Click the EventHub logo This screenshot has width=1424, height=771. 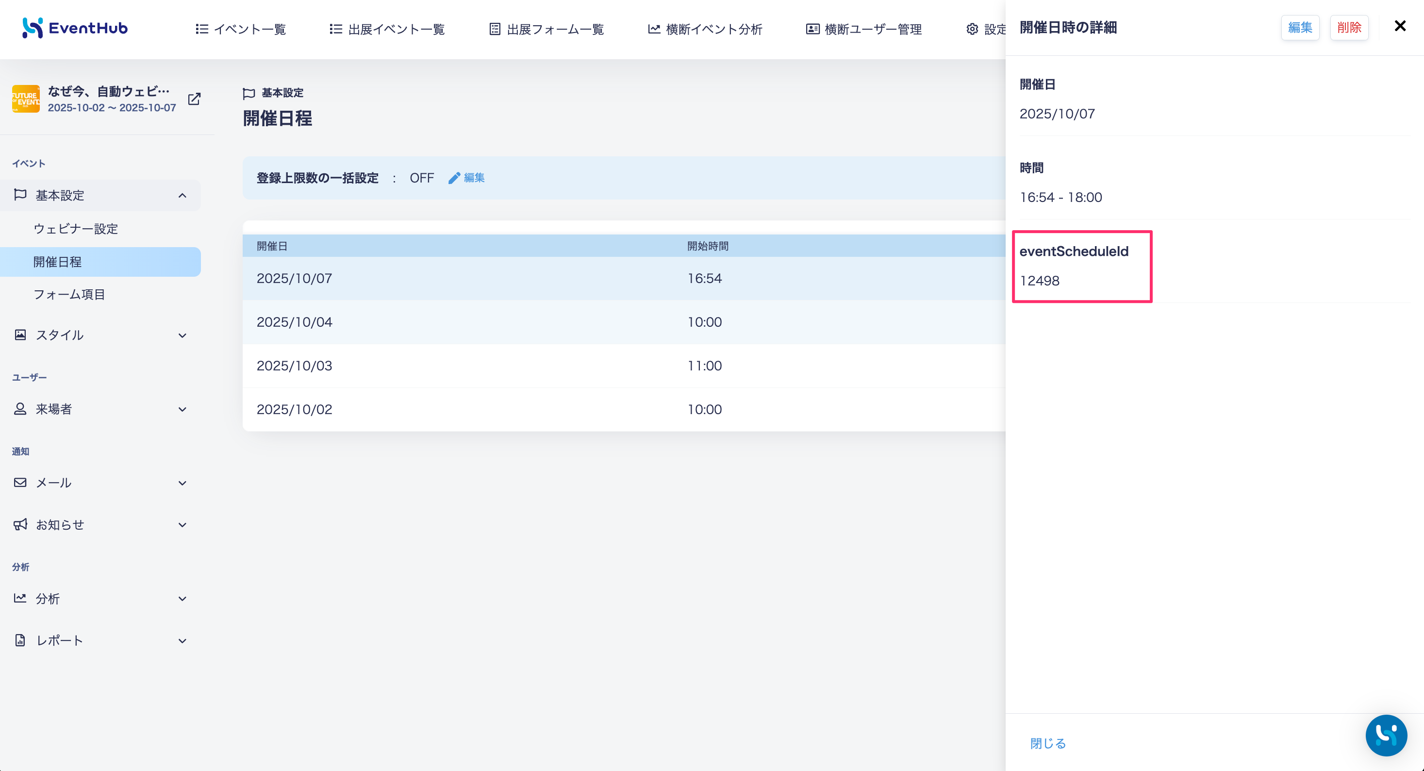(x=75, y=28)
